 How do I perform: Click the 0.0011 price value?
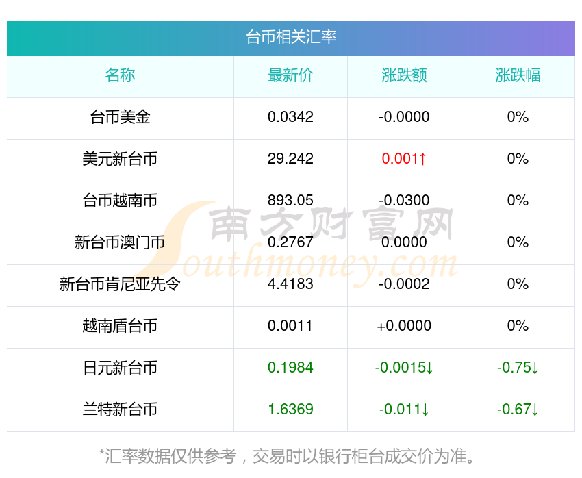[290, 326]
